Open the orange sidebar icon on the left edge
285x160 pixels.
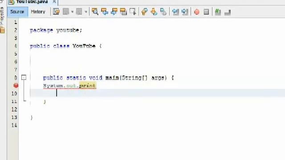point(2,30)
